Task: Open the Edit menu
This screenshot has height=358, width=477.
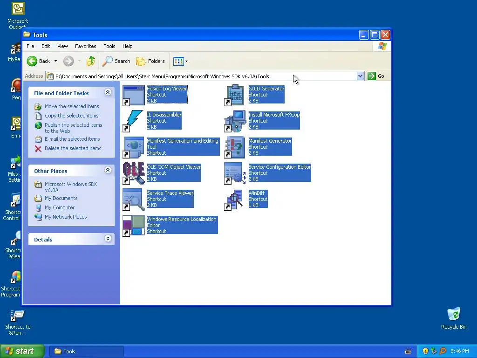Action: 46,46
